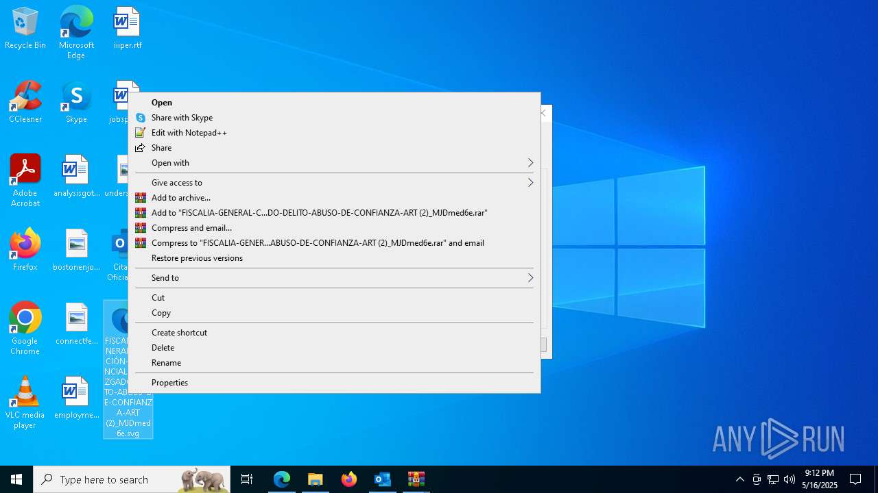Image resolution: width=878 pixels, height=493 pixels.
Task: Select the connectfe image file icon
Action: (x=76, y=324)
